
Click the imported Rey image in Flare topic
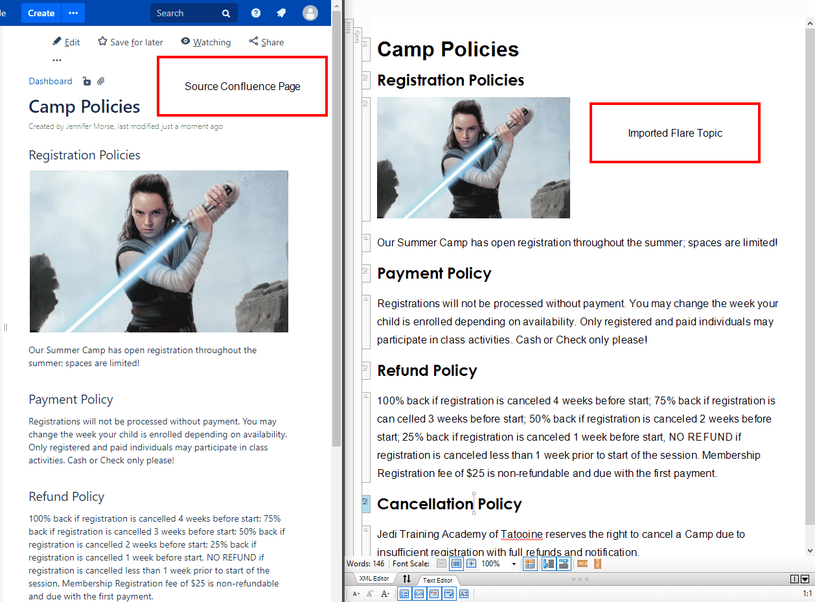474,157
